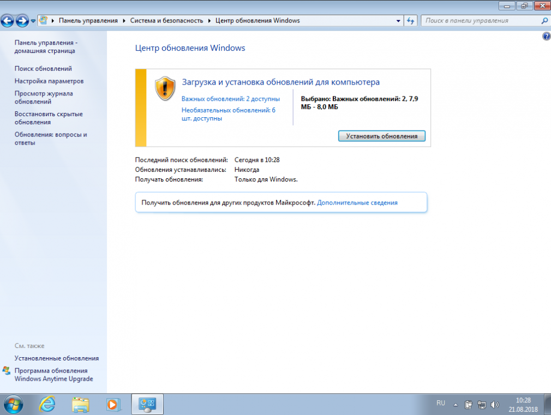This screenshot has width=551, height=415.
Task: Expand the arrow after Система и безопасность
Action: (209, 21)
